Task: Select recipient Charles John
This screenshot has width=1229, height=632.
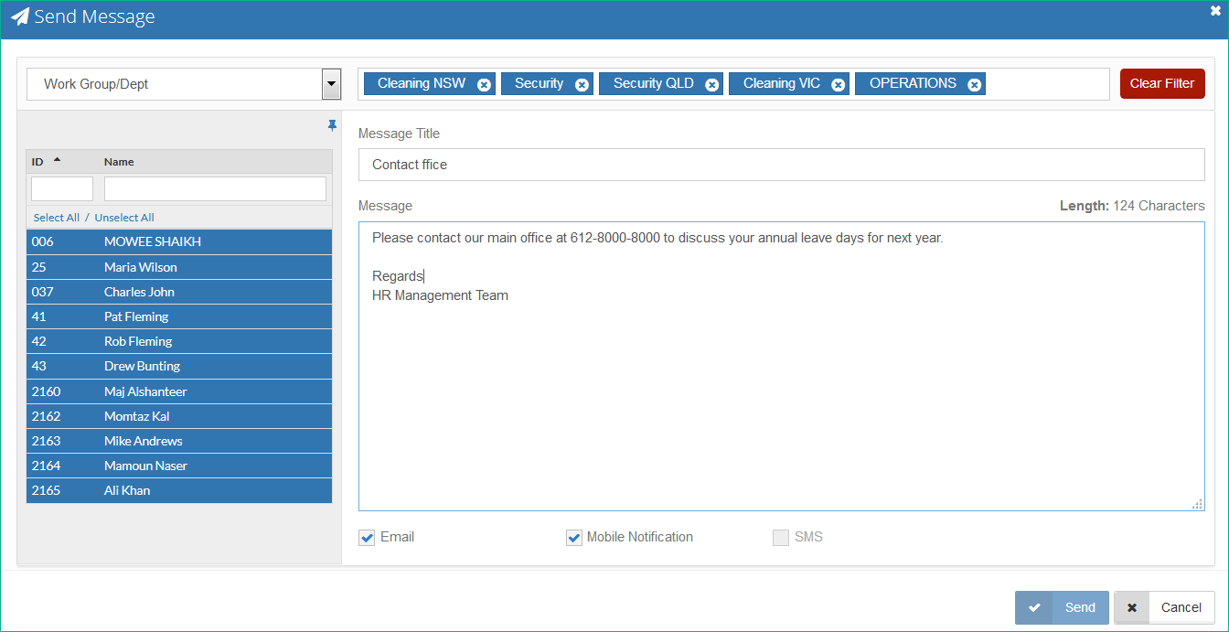Action: (x=179, y=292)
